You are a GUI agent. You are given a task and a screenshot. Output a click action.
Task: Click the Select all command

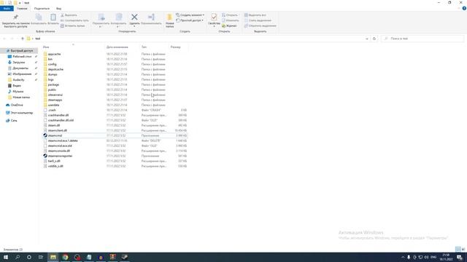tap(255, 15)
